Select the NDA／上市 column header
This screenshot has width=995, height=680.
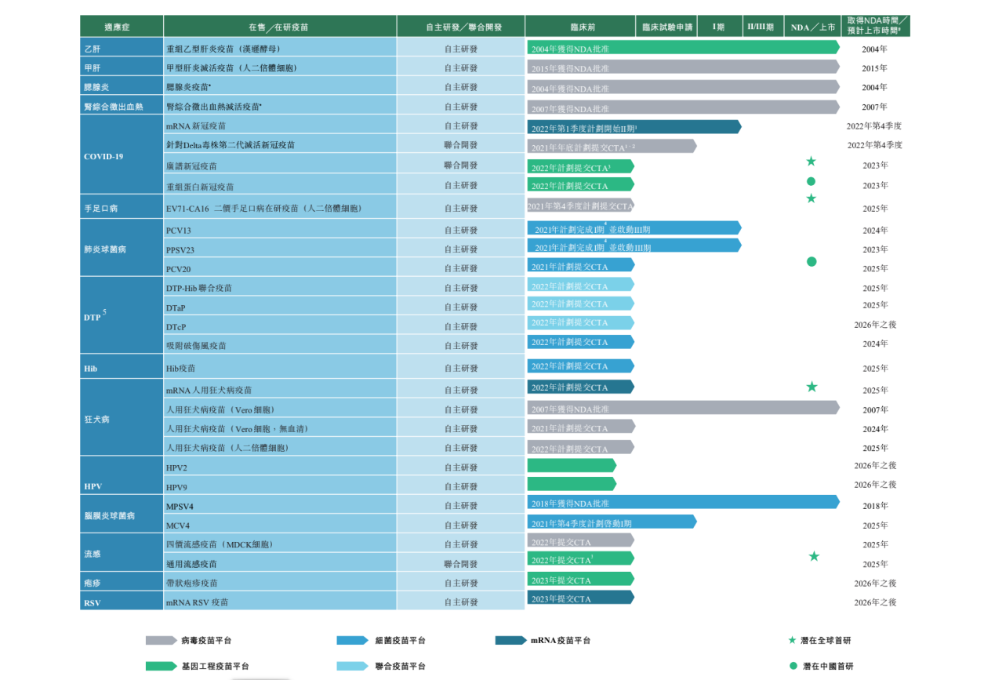(x=812, y=27)
